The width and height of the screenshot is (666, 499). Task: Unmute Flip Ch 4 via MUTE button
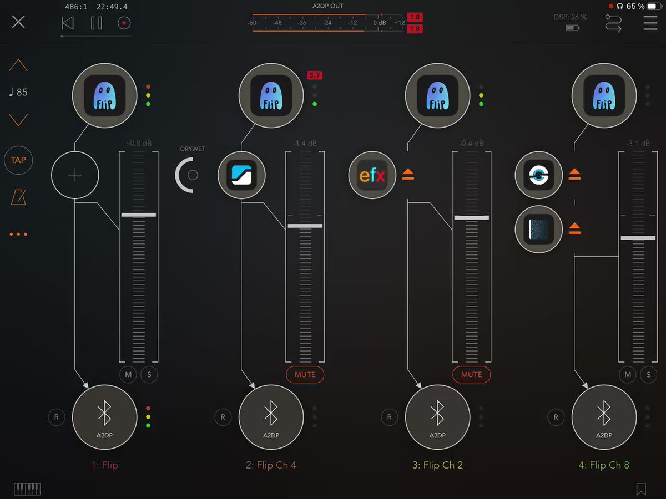305,375
